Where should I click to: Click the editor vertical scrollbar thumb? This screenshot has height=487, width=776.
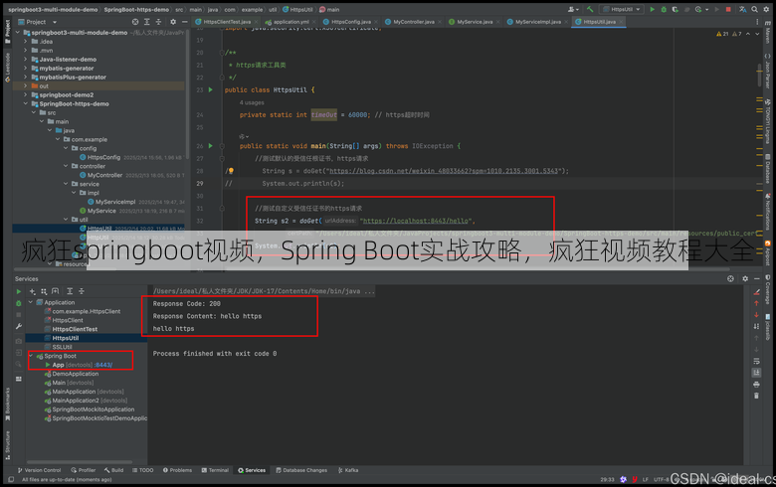coord(759,75)
